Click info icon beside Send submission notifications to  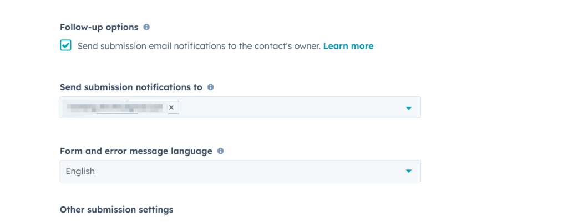pyautogui.click(x=211, y=87)
